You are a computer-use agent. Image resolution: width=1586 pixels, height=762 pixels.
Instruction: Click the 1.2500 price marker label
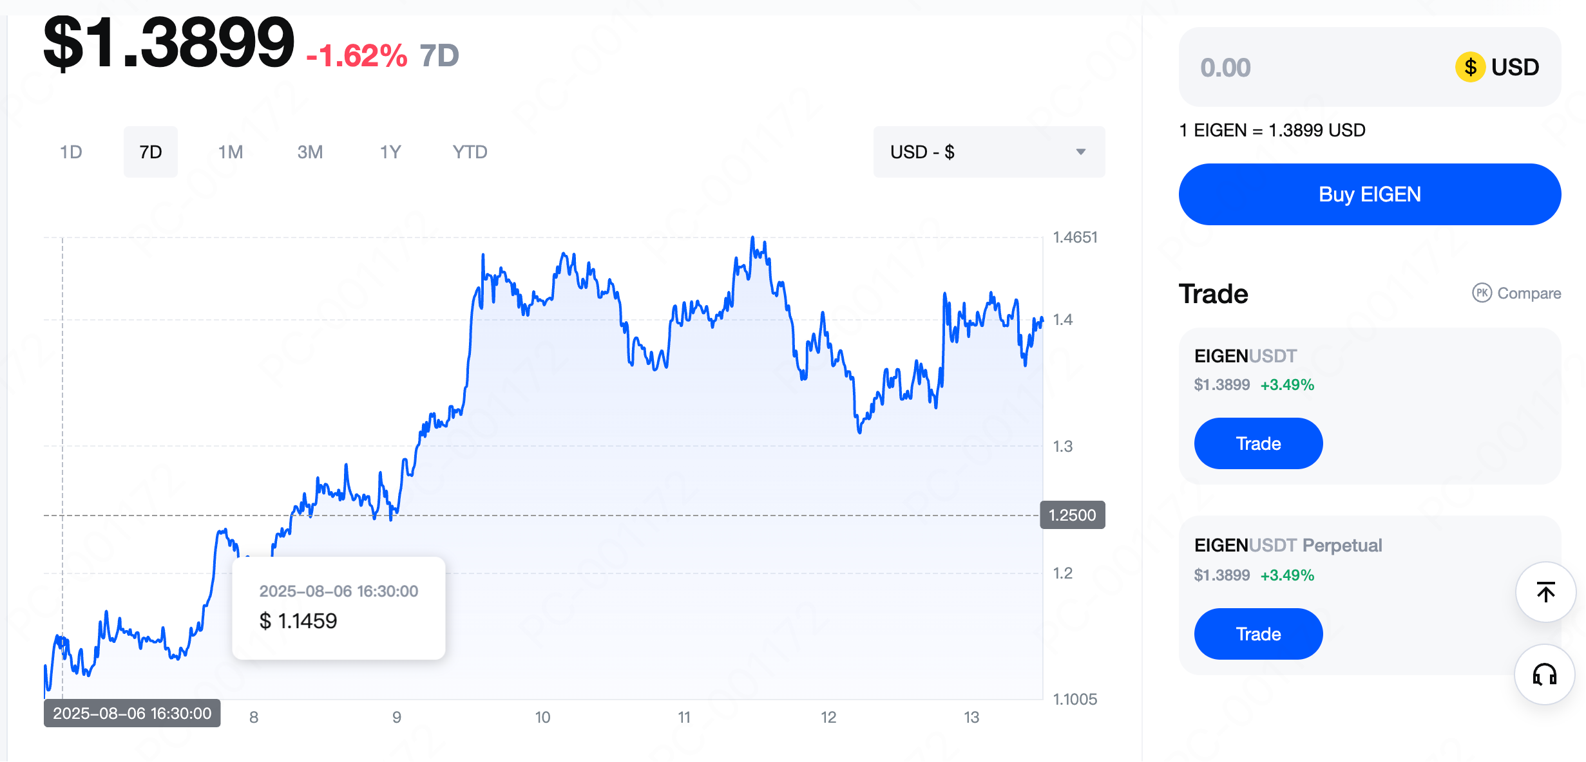click(x=1073, y=515)
